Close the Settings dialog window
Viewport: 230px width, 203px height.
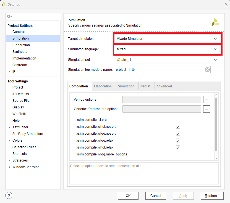(226, 4)
